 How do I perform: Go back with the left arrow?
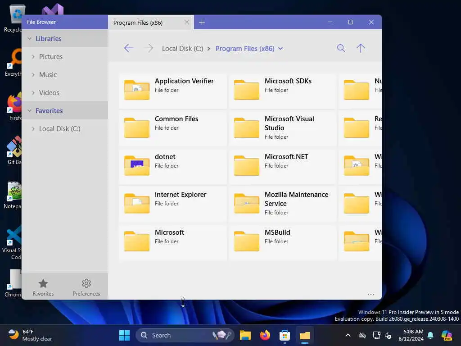click(x=128, y=48)
